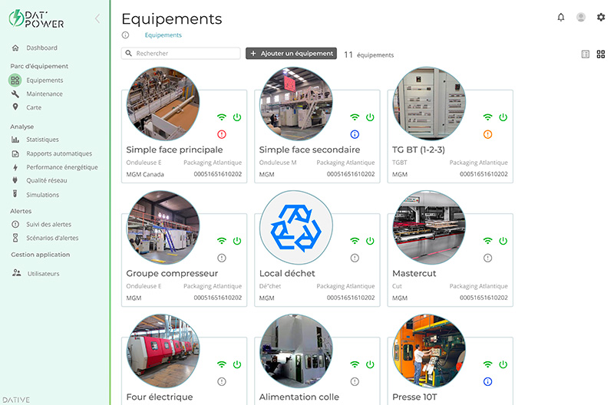Click the Carte pin icon

point(15,107)
